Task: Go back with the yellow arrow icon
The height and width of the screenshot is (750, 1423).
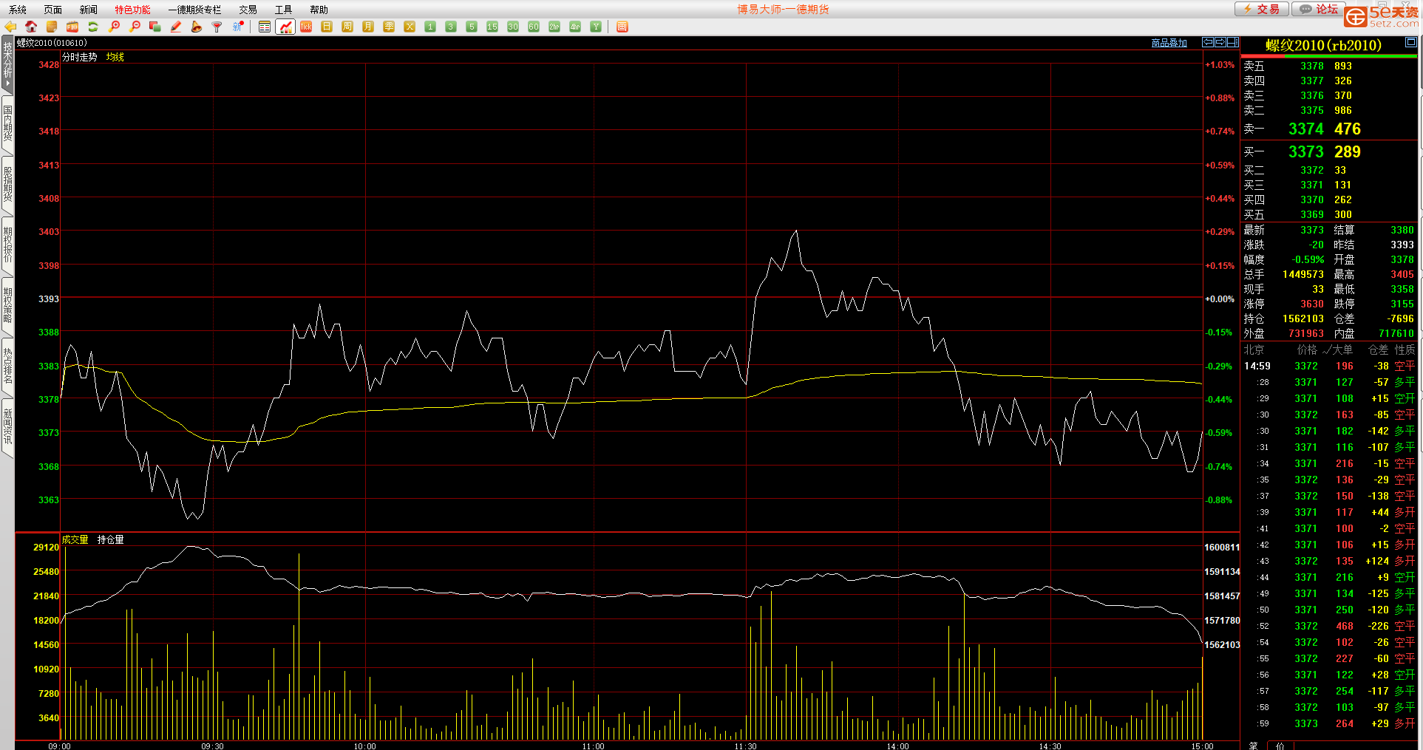Action: coord(10,27)
